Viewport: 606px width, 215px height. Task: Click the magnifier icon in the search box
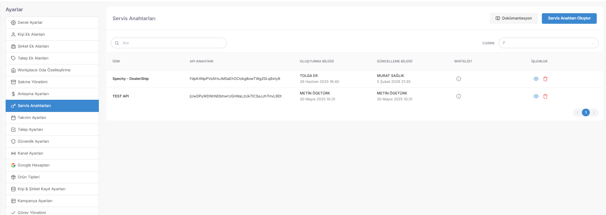[x=117, y=43]
